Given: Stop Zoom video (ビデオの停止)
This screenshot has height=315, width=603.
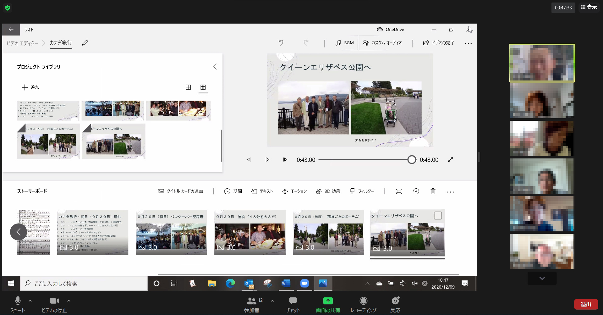Looking at the screenshot, I should (x=54, y=304).
